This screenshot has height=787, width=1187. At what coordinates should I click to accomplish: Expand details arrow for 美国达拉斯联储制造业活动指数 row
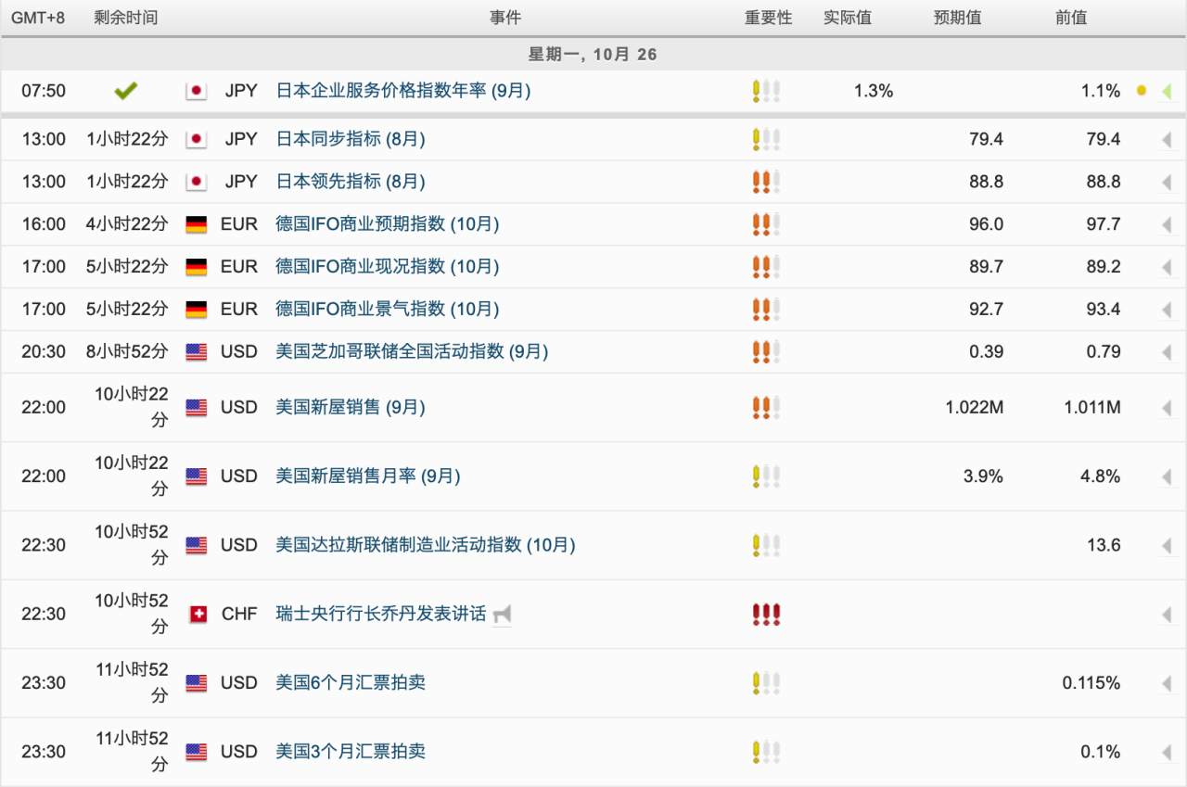1167,546
